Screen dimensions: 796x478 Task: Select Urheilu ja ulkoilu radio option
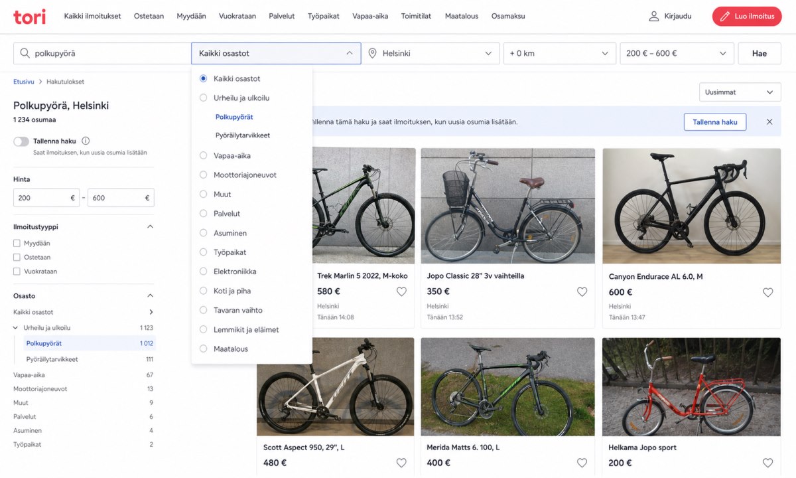click(x=204, y=98)
